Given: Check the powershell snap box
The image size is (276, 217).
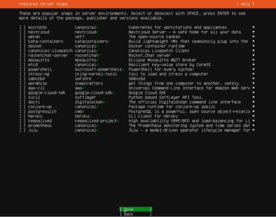Looking at the screenshot, I should (22, 69).
